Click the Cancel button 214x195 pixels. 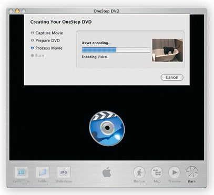coord(172,77)
